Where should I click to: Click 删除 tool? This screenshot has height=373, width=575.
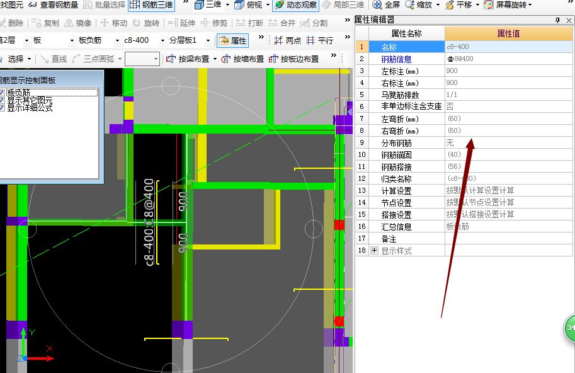click(x=11, y=23)
